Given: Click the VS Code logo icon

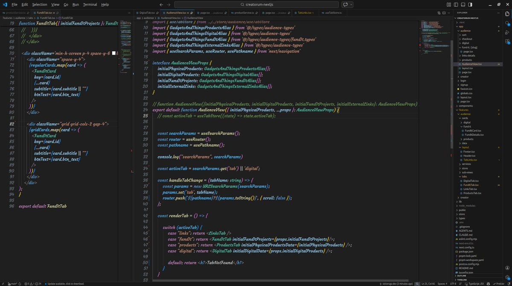Looking at the screenshot, I should 4,4.
